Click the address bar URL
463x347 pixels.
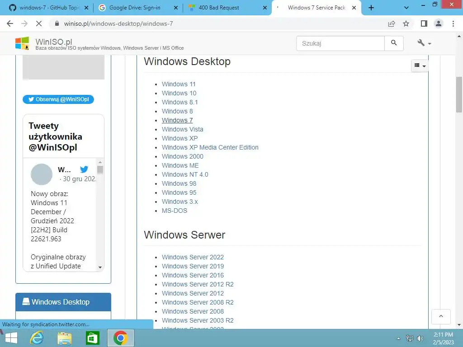pos(118,23)
